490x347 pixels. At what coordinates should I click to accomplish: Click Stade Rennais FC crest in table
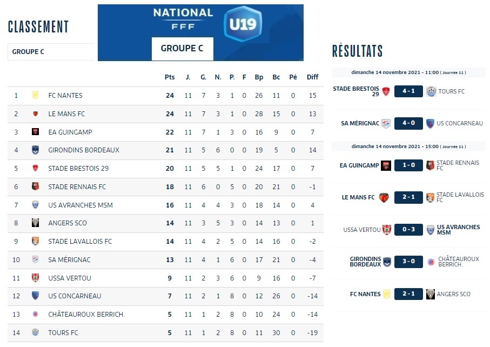click(36, 187)
